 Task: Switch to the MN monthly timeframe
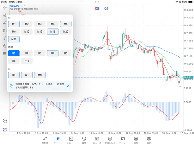pos(40,75)
